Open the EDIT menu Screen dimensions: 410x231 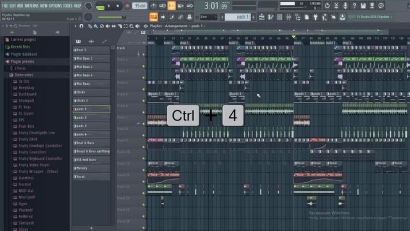tap(13, 6)
